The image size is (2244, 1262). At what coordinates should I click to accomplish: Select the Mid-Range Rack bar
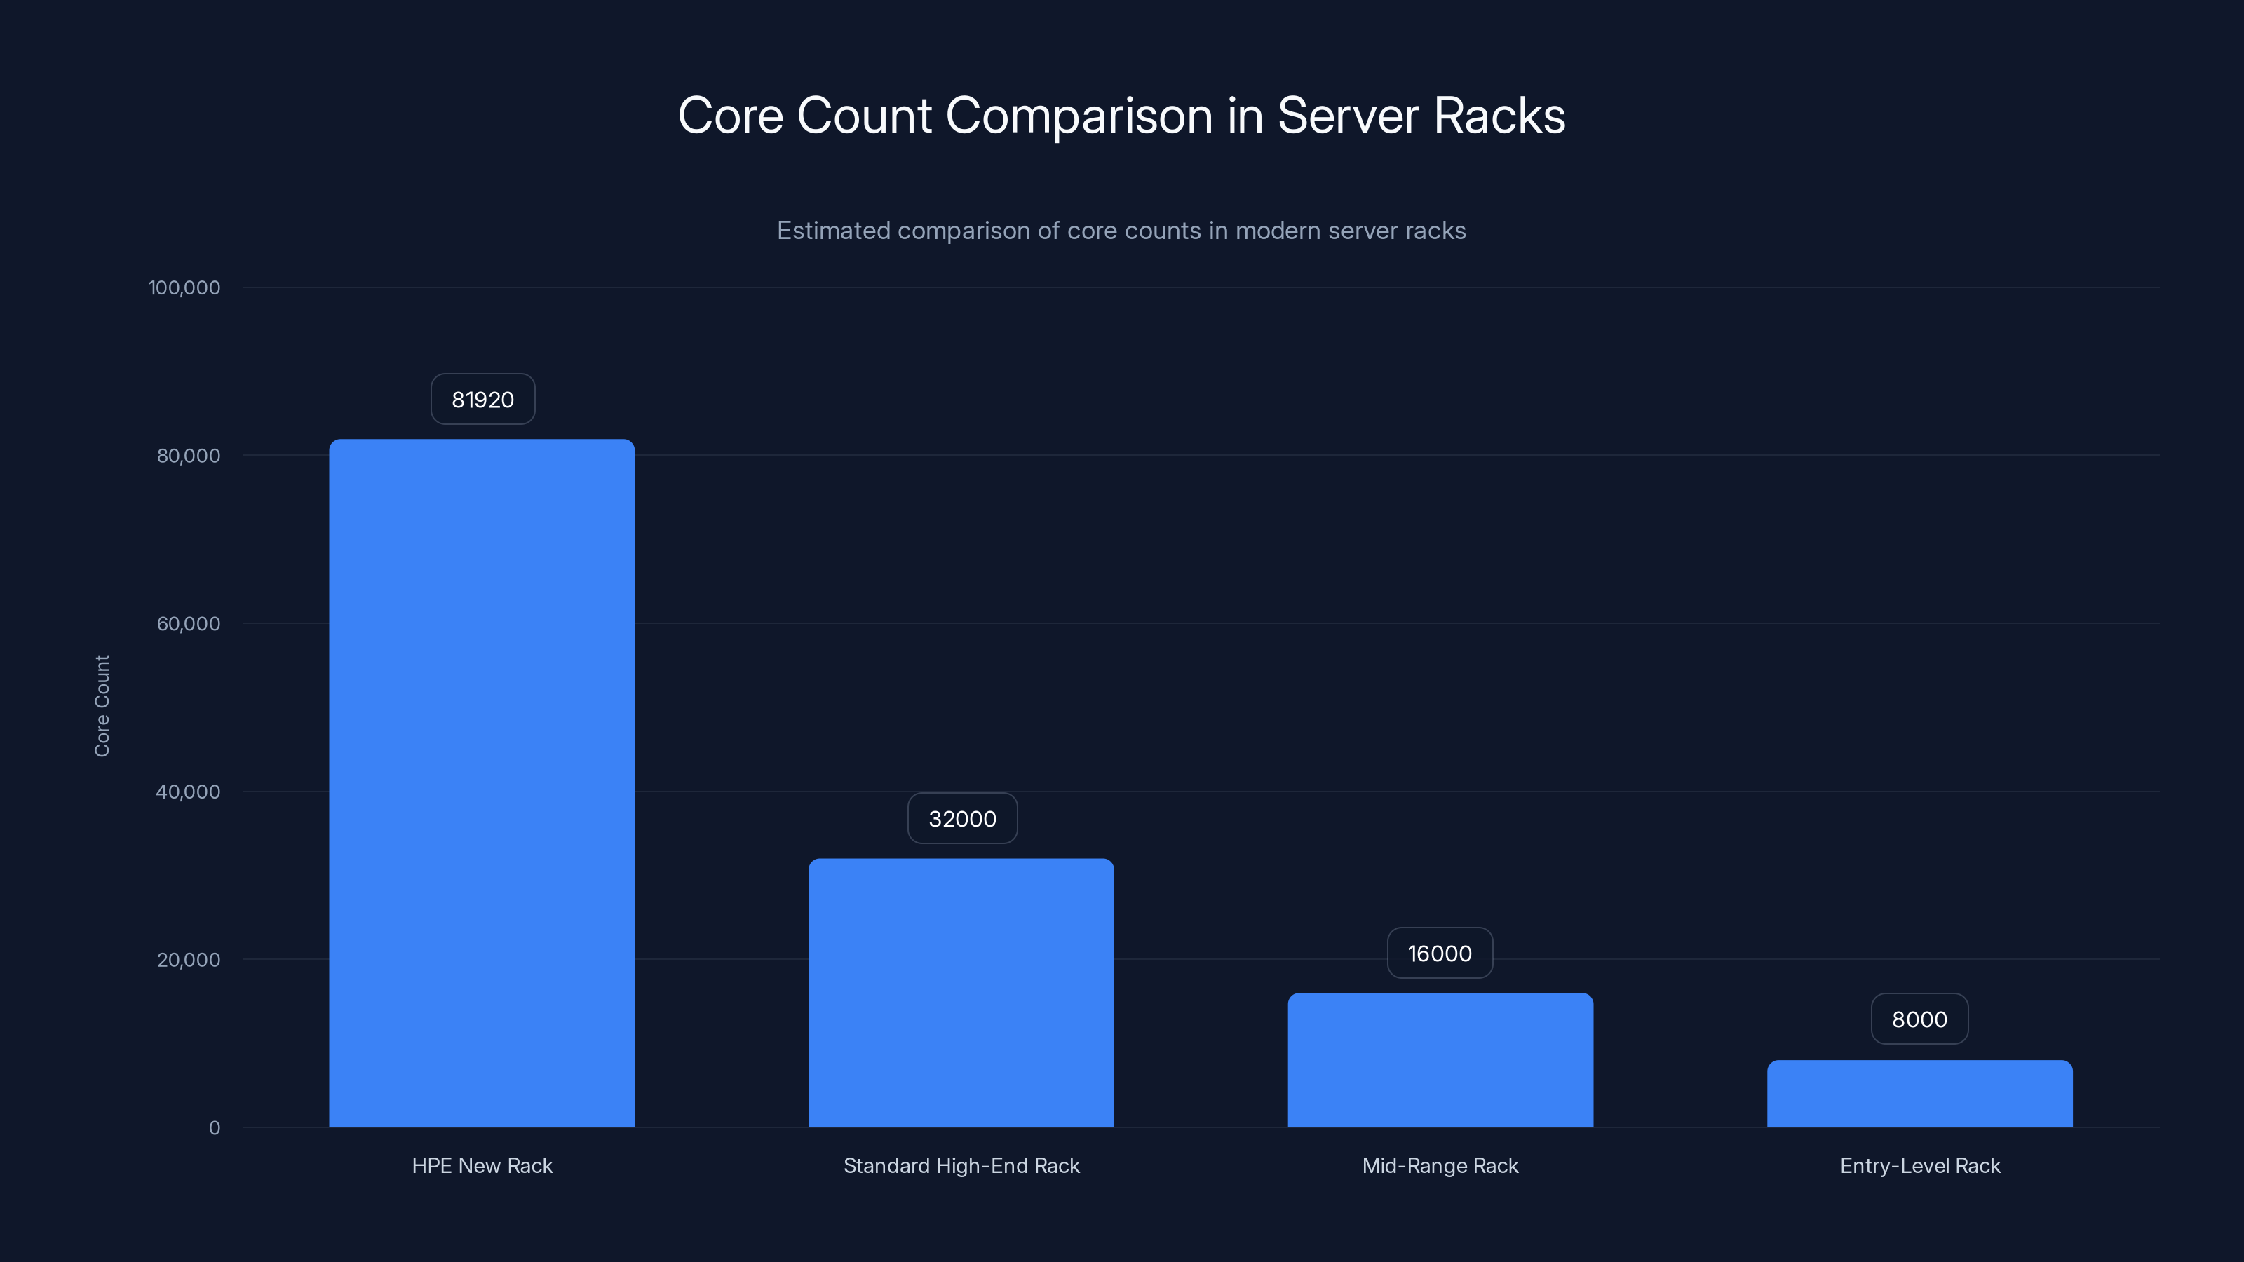pyautogui.click(x=1440, y=1060)
